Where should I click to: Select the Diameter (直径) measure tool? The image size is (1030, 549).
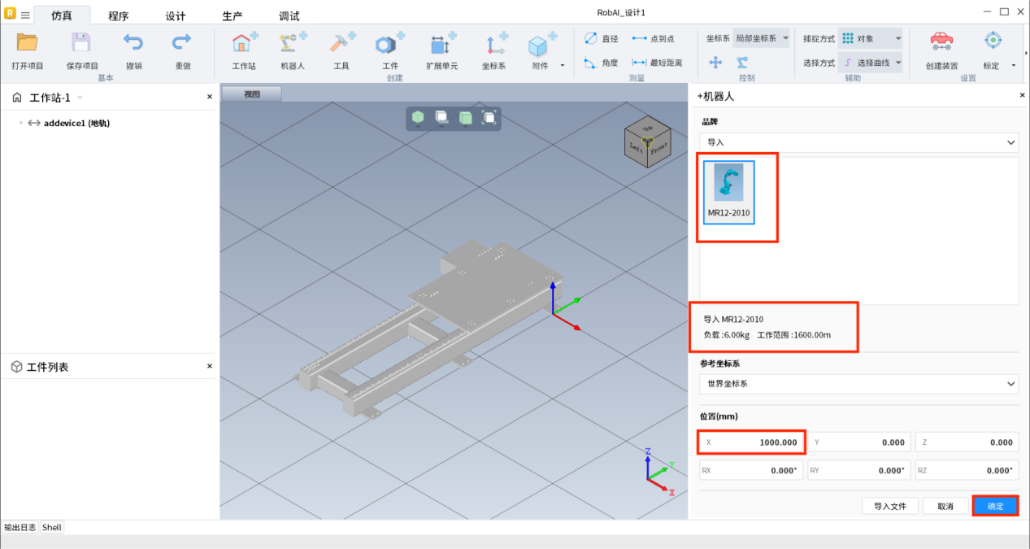click(602, 38)
